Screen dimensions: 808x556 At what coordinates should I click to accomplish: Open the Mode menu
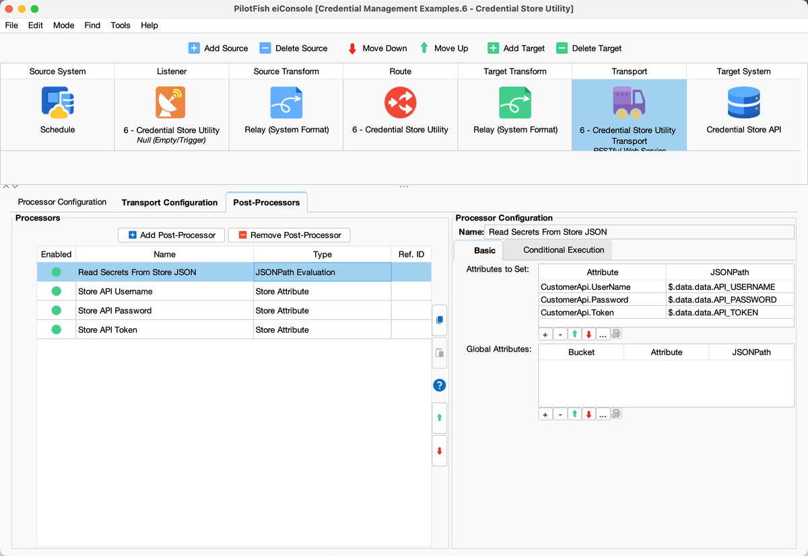click(63, 25)
